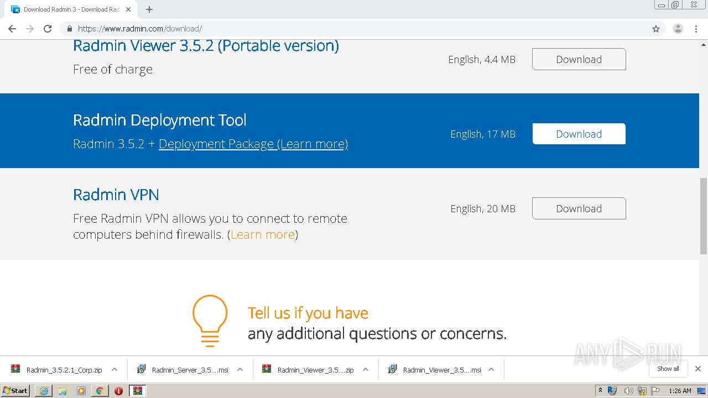Open Windows Explorer from the taskbar
708x398 pixels.
63,391
